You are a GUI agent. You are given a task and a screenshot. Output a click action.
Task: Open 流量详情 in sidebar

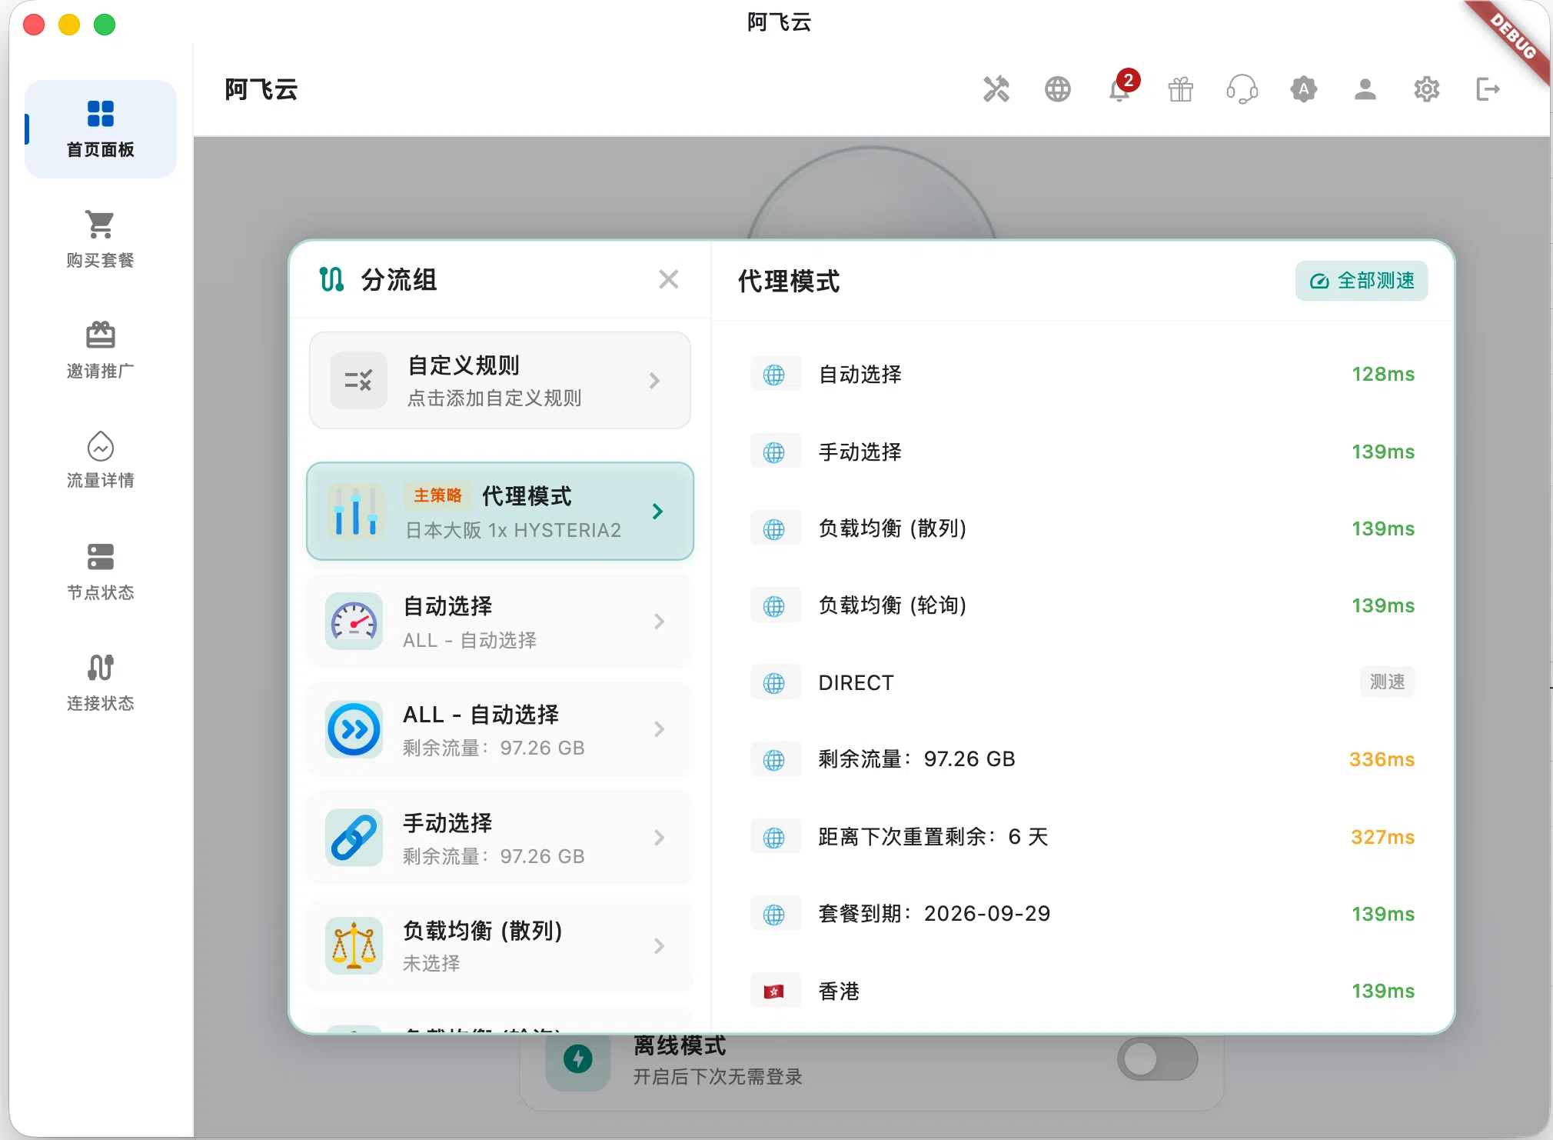pyautogui.click(x=101, y=460)
